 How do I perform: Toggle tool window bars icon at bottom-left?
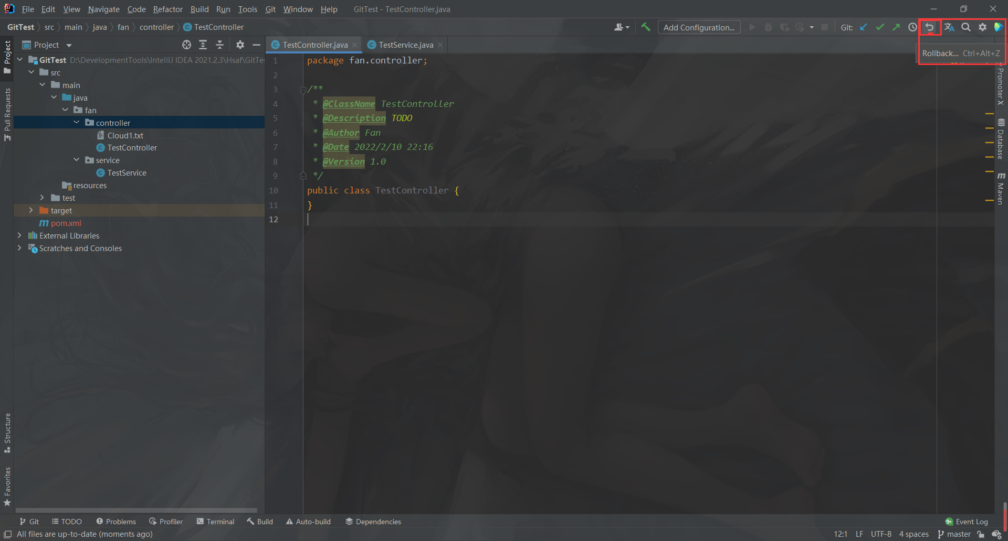click(7, 534)
